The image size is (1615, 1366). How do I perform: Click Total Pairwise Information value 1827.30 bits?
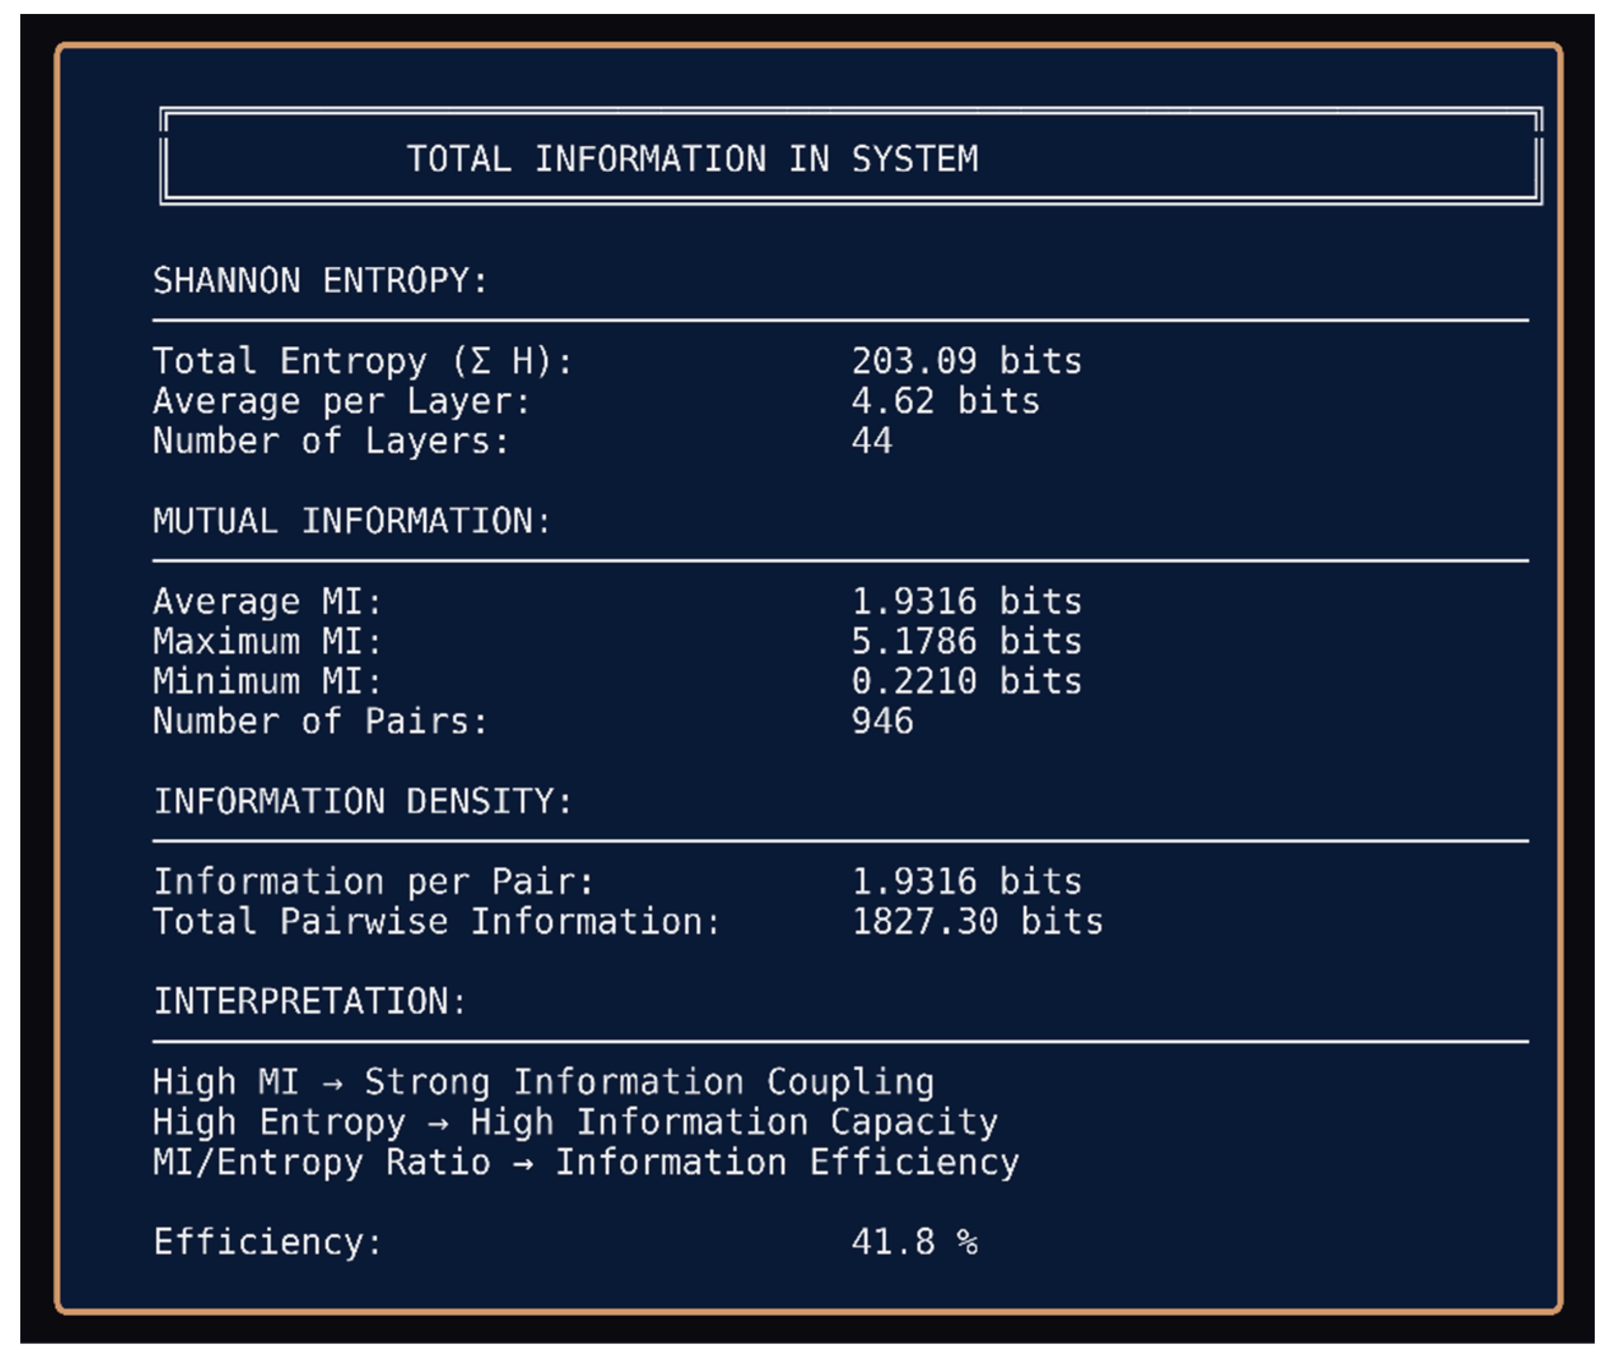(x=976, y=921)
